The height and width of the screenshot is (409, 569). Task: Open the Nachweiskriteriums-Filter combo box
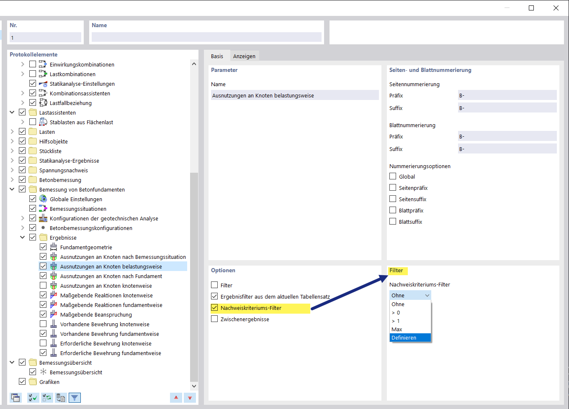click(410, 295)
